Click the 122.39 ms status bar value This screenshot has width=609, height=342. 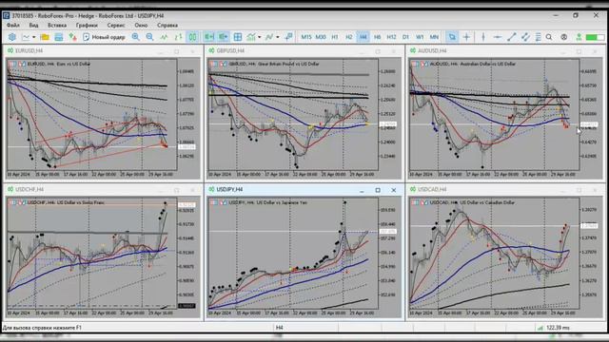558,328
